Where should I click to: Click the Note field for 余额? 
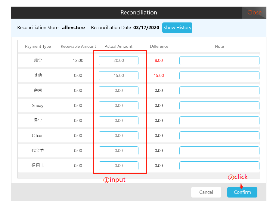click(219, 91)
